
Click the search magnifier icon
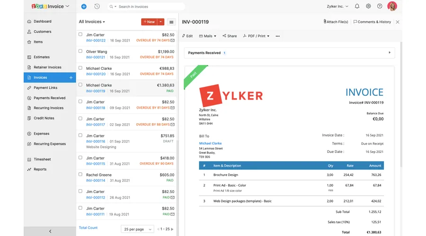point(111,7)
